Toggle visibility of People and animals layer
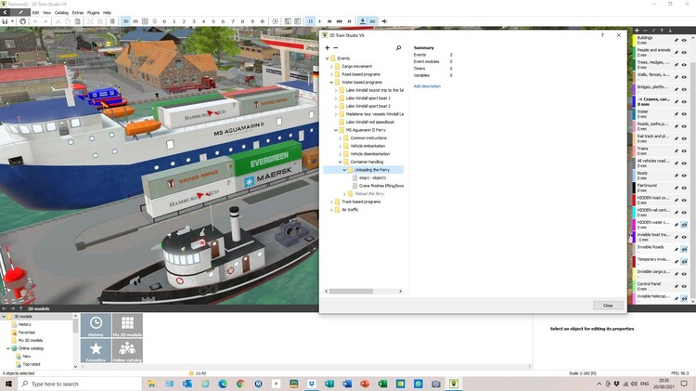This screenshot has height=391, width=696. pyautogui.click(x=684, y=52)
